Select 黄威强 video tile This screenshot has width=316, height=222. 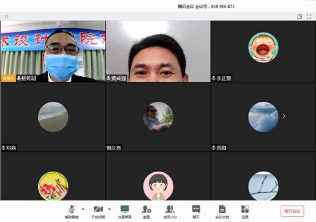(x=158, y=51)
